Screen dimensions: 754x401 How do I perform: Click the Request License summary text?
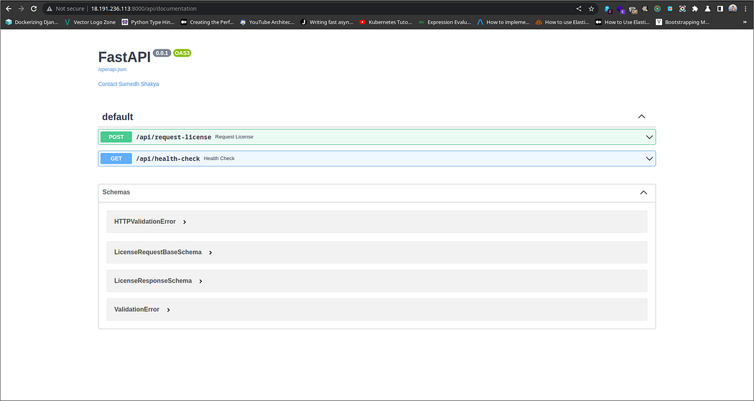pyautogui.click(x=234, y=137)
